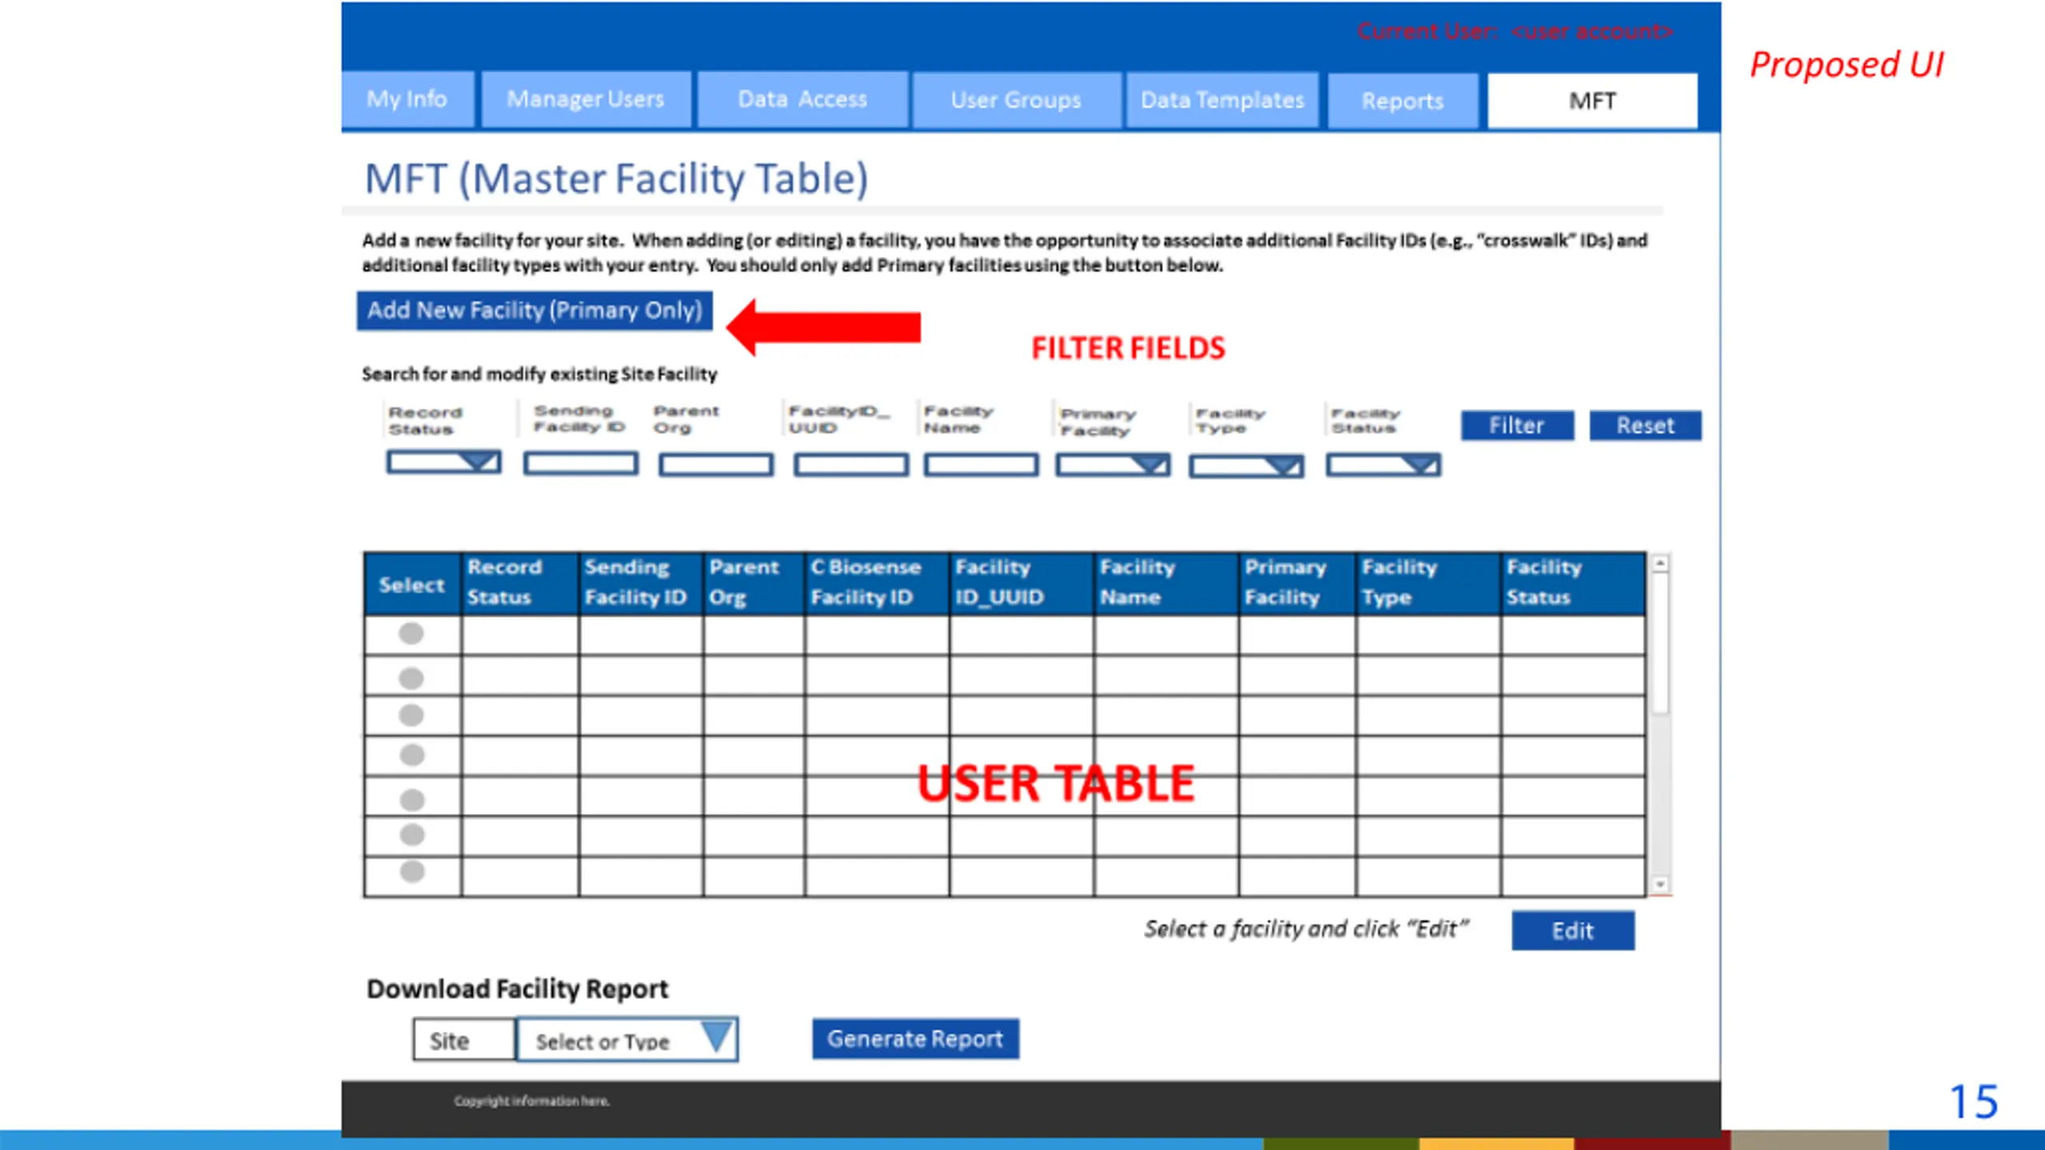This screenshot has width=2045, height=1150.
Task: Click the table scrollbar down arrow
Action: 1660,884
